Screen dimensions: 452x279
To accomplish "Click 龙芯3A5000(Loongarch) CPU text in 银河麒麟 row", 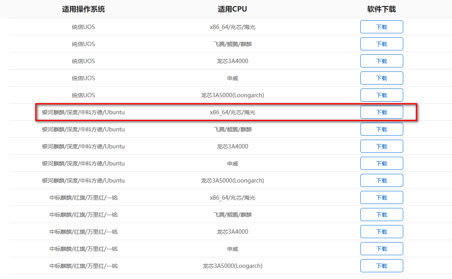I will [232, 181].
